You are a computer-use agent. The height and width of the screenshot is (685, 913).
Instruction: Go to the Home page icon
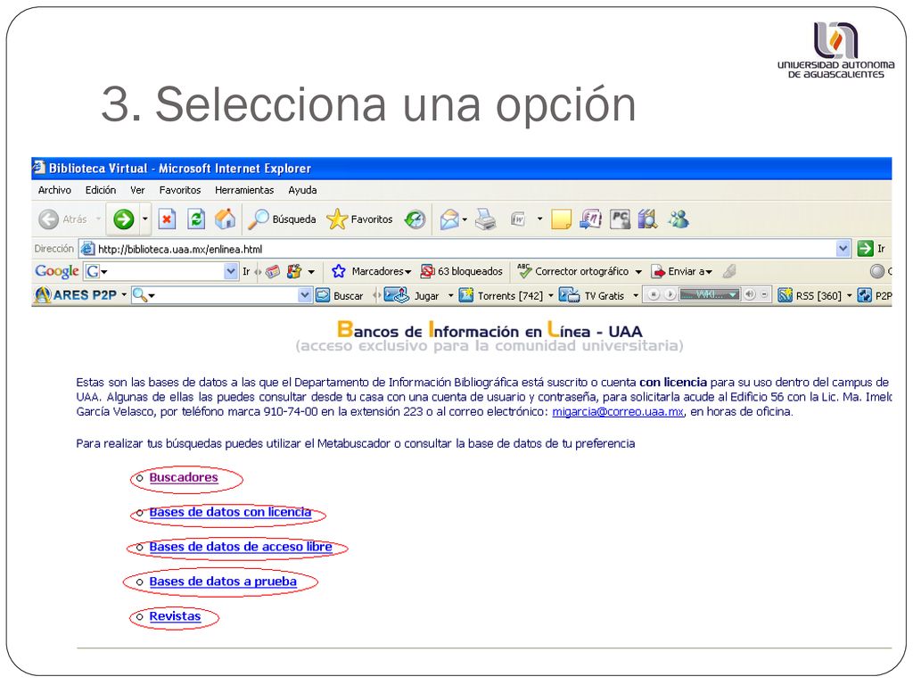pyautogui.click(x=226, y=219)
